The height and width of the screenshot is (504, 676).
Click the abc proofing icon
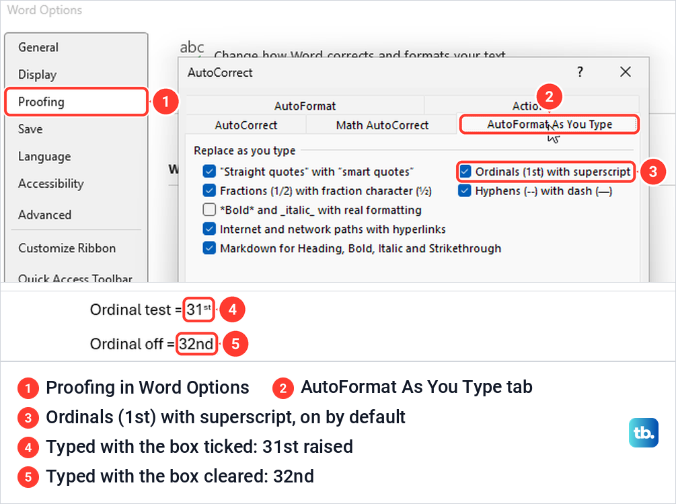pyautogui.click(x=192, y=48)
